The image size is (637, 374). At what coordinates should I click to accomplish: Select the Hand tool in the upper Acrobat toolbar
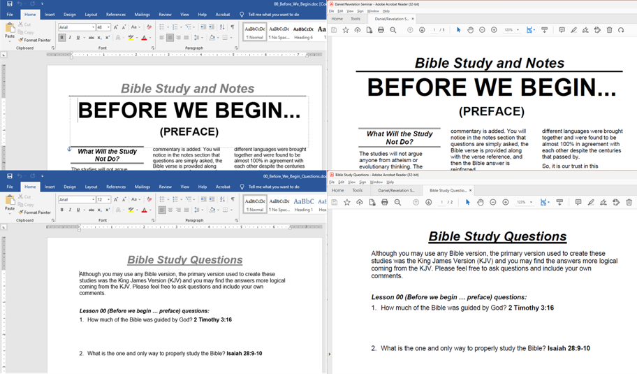(x=470, y=30)
